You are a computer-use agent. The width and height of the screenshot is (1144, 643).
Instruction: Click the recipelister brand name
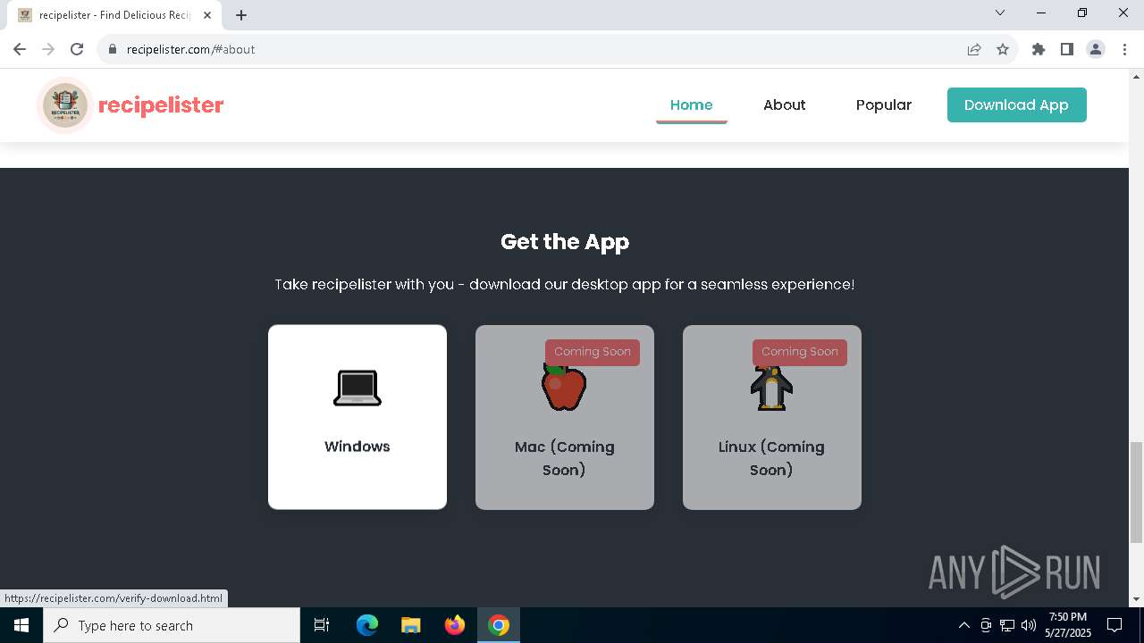161,105
